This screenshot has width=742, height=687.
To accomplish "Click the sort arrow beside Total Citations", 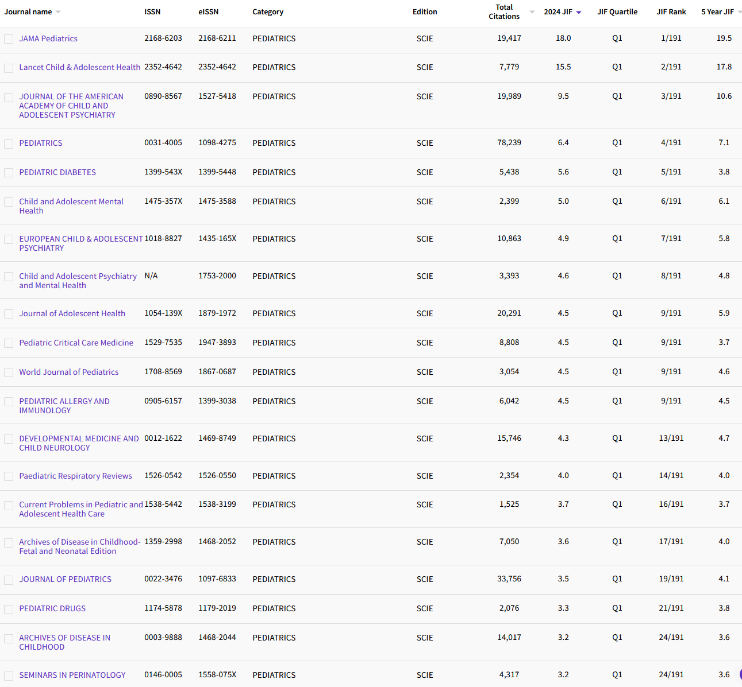I will tap(532, 12).
